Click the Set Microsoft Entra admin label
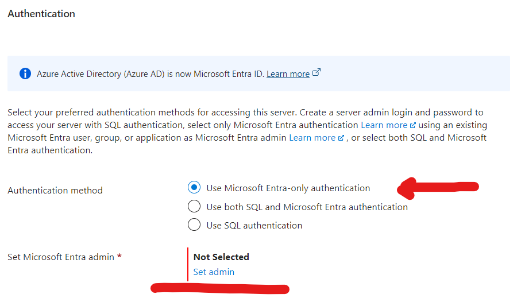Image resolution: width=521 pixels, height=302 pixels. point(60,257)
